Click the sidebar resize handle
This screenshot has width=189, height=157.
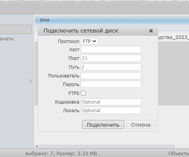tap(31, 81)
